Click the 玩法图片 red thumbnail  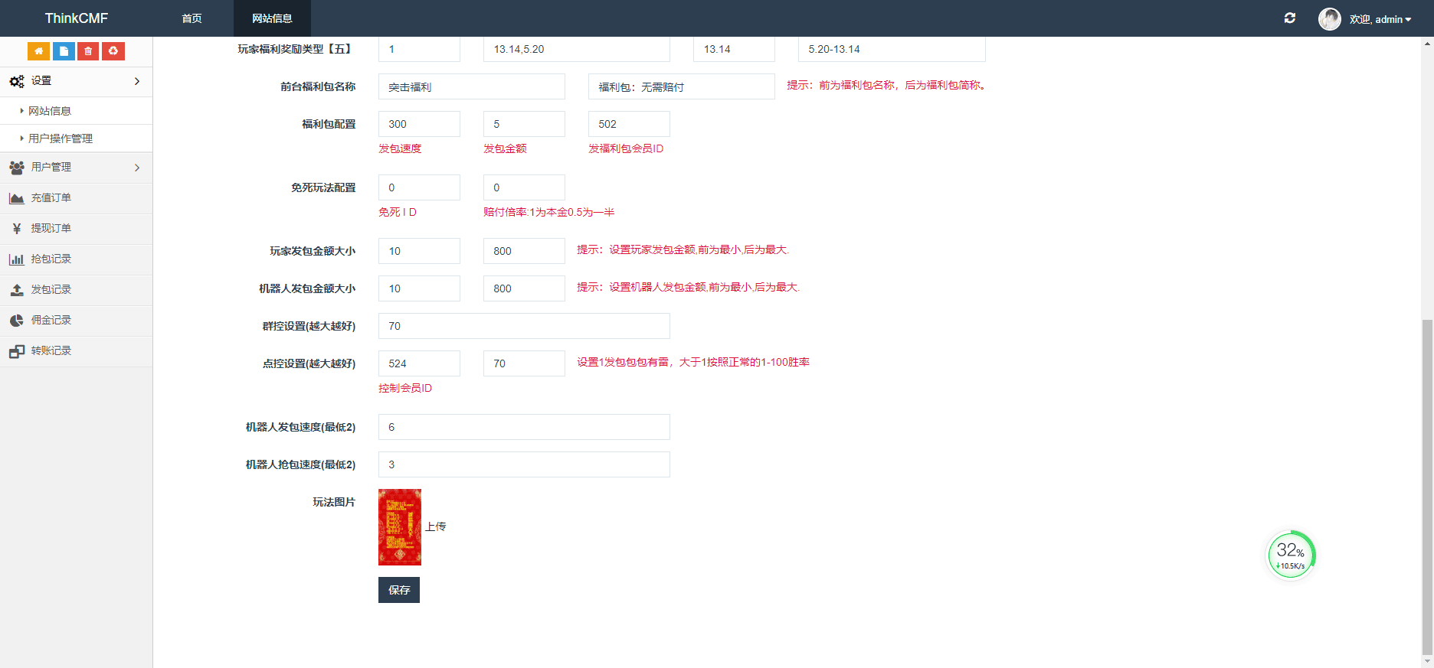point(400,527)
